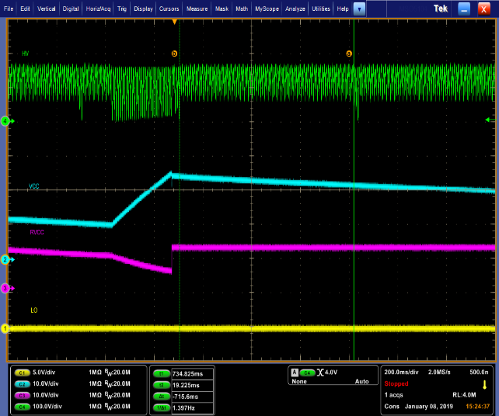Select the channel 4 ground marker on left edge
This screenshot has width=499, height=416.
[x=5, y=121]
